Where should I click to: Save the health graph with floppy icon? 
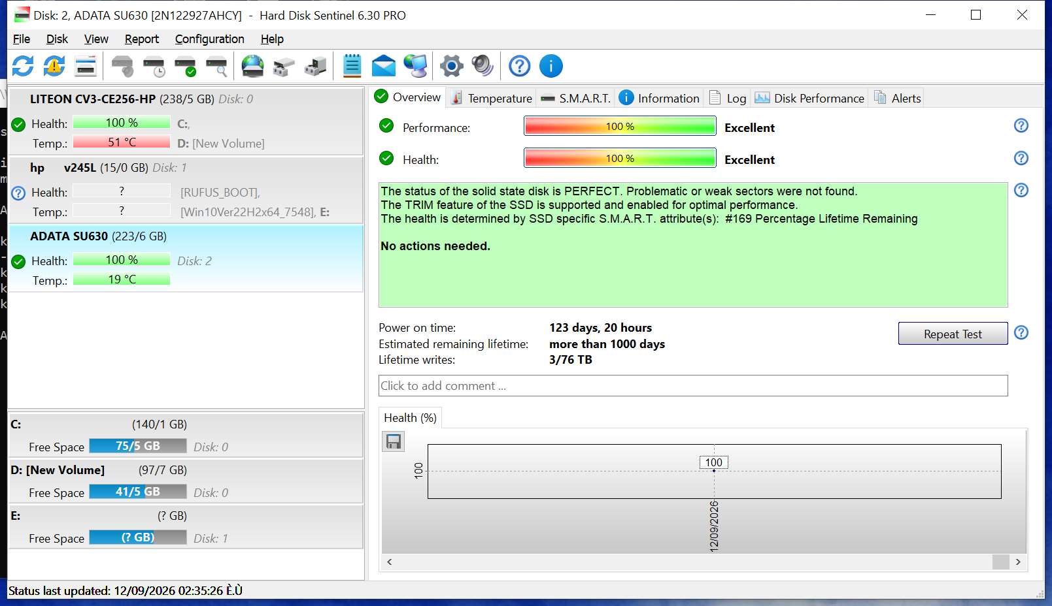click(x=394, y=442)
